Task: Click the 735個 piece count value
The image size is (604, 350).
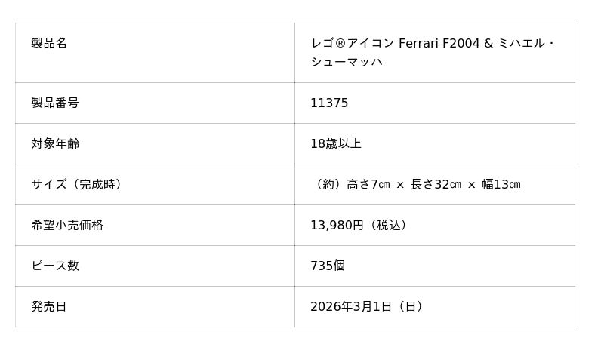Action: click(328, 266)
